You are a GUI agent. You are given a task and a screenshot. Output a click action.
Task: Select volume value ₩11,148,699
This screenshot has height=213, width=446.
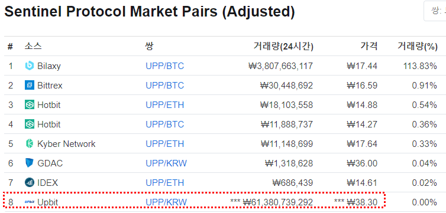[287, 144]
